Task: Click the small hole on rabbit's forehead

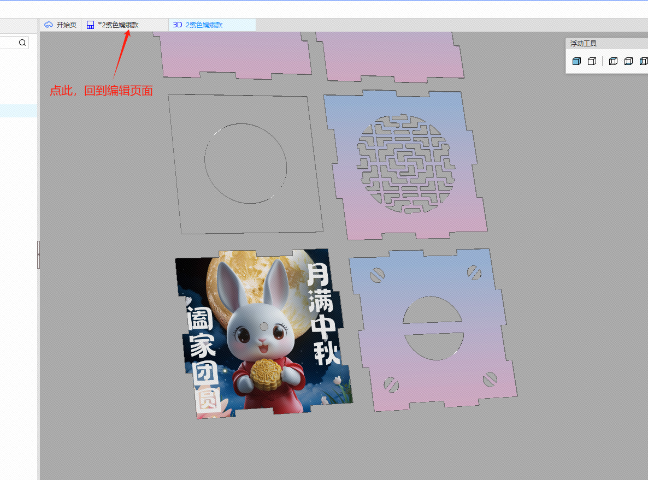Action: click(264, 327)
